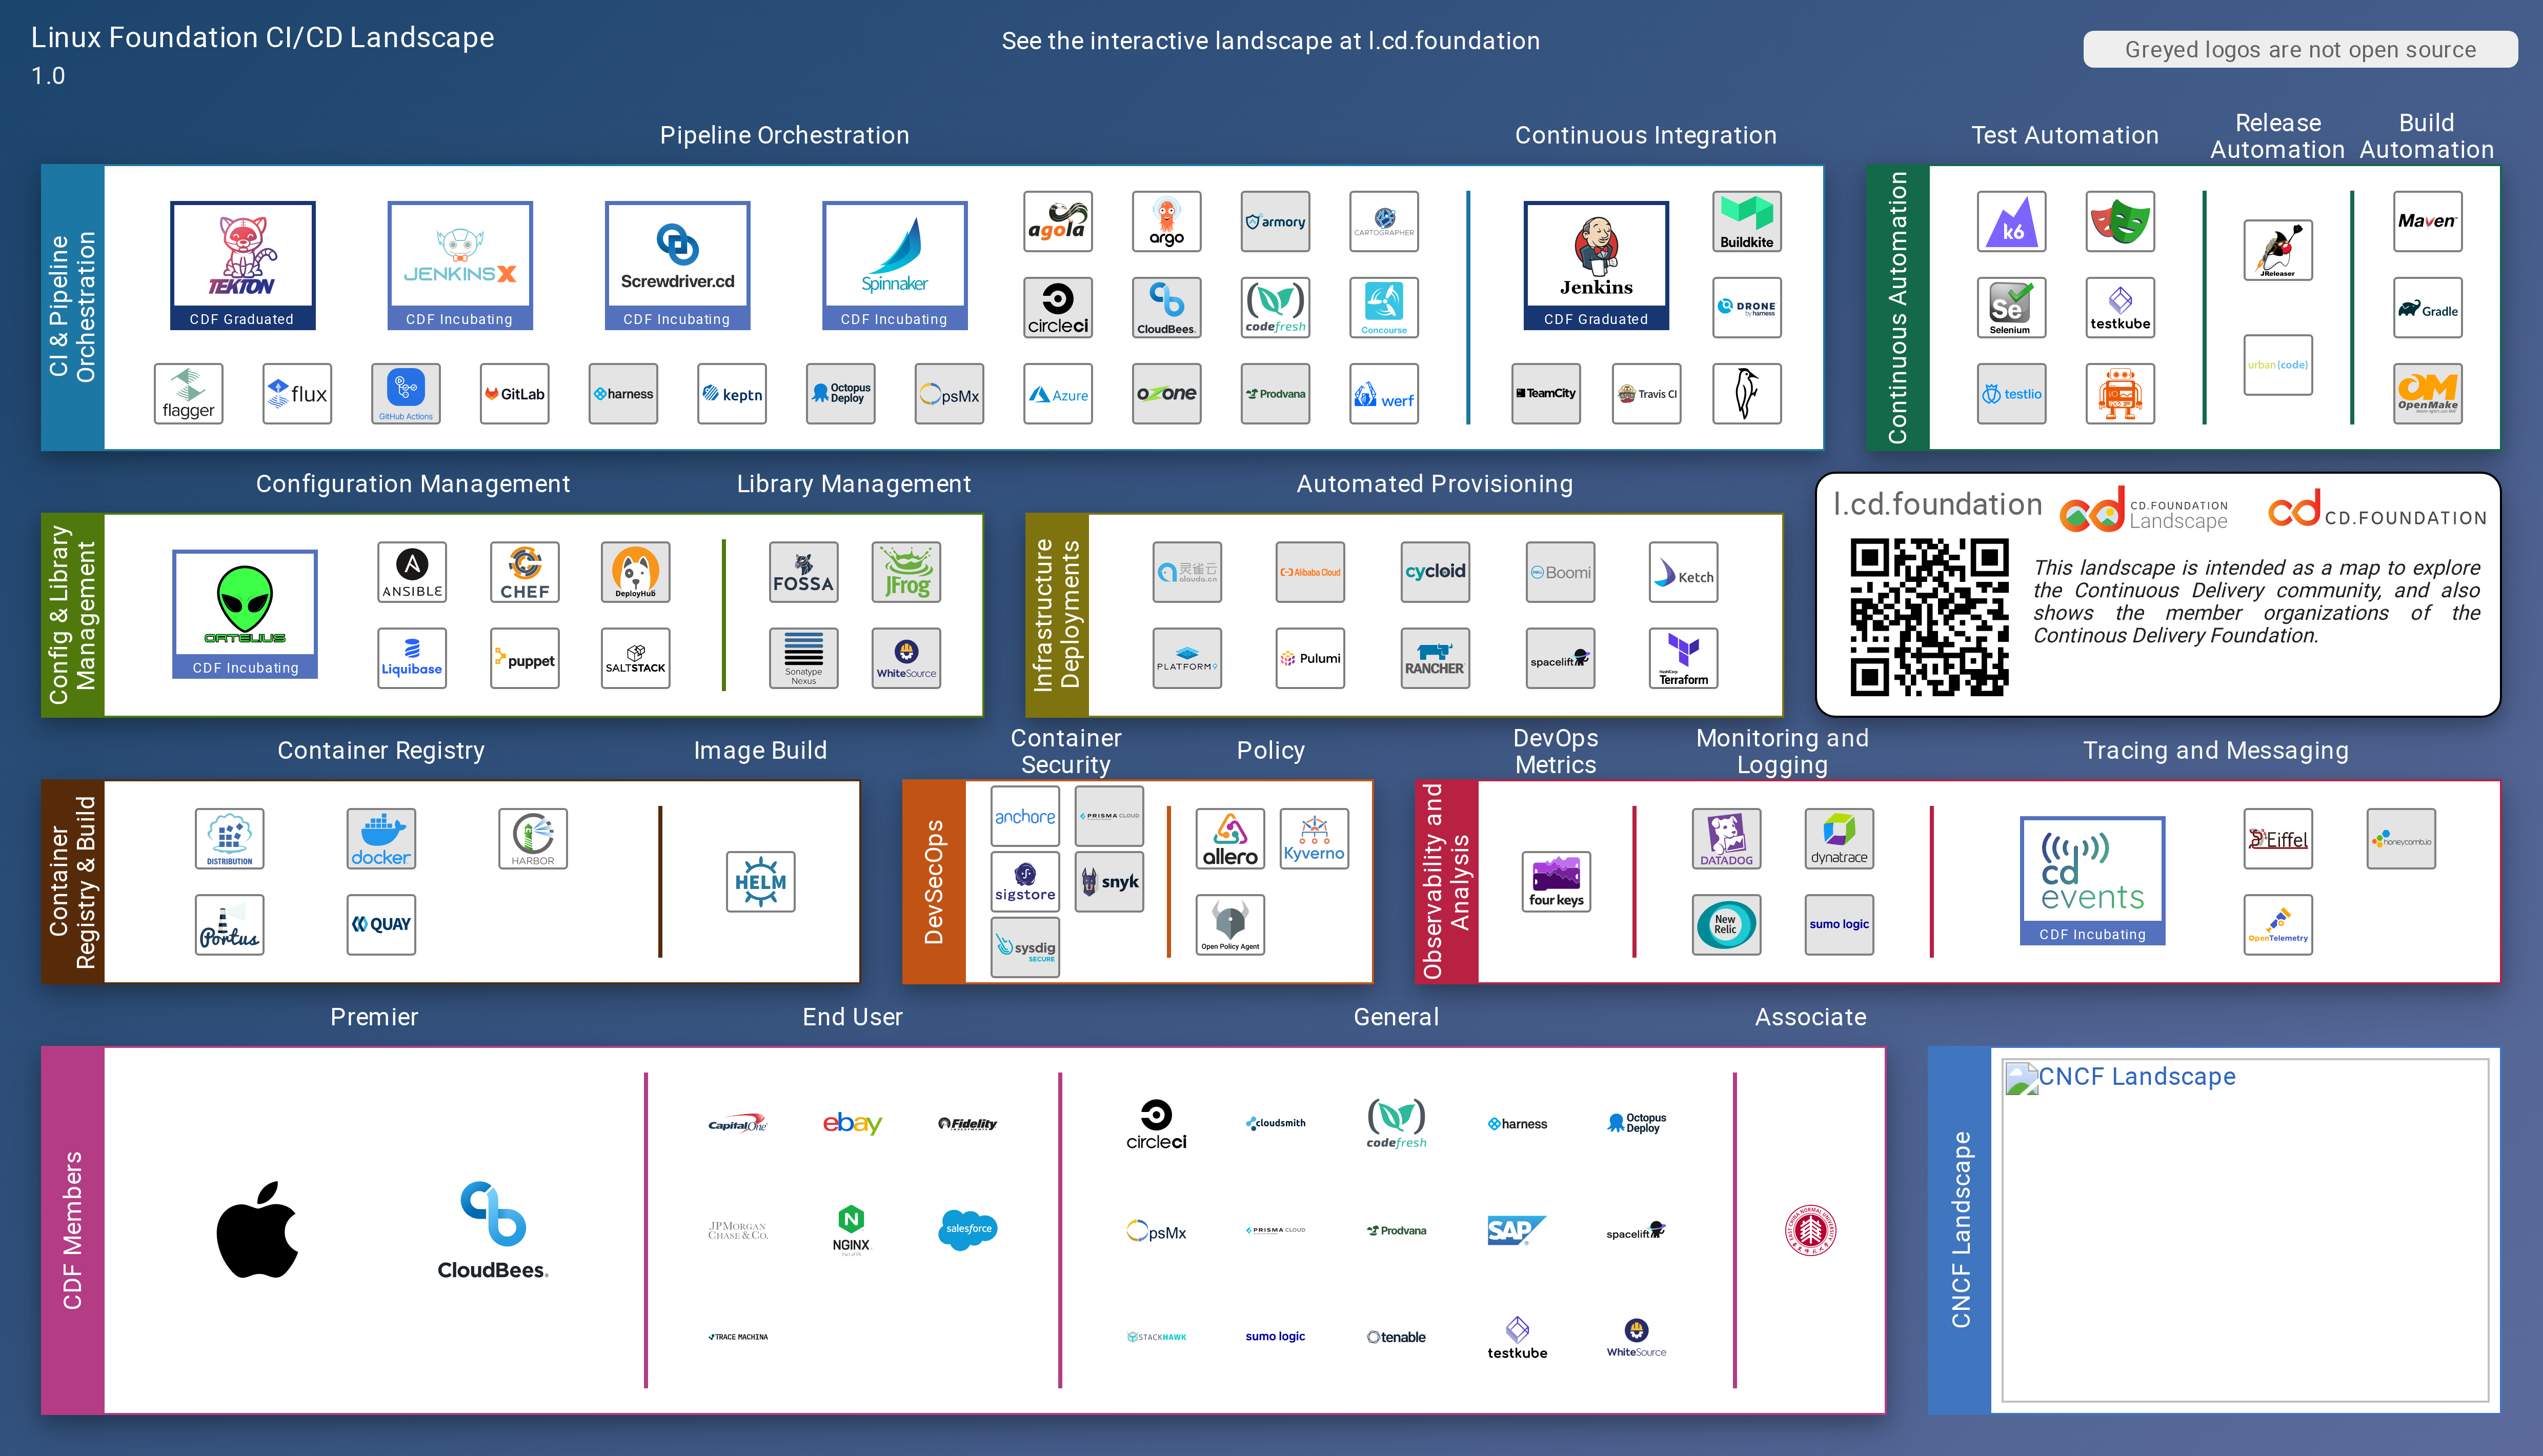Select the Argo logo tile
This screenshot has height=1456, width=2543.
point(1167,222)
